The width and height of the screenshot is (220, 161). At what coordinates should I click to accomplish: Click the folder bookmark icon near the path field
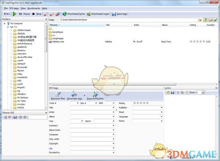(x=210, y=20)
